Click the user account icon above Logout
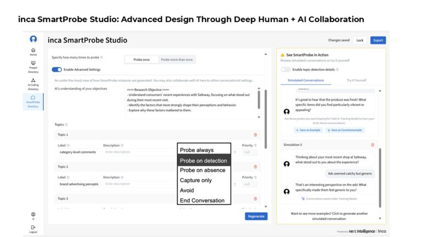 33,215
